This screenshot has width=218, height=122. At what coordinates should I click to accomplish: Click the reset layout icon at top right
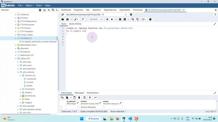click(215, 15)
